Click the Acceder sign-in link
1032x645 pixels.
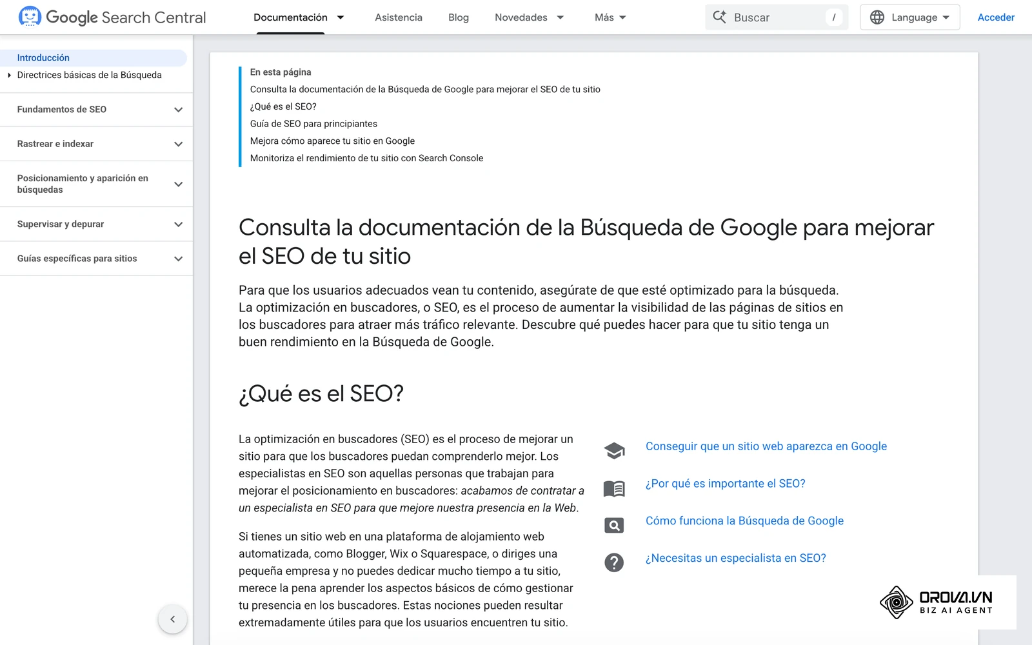tap(996, 17)
